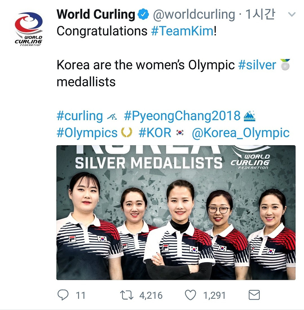Retweet this World Curling tweet

(127, 295)
